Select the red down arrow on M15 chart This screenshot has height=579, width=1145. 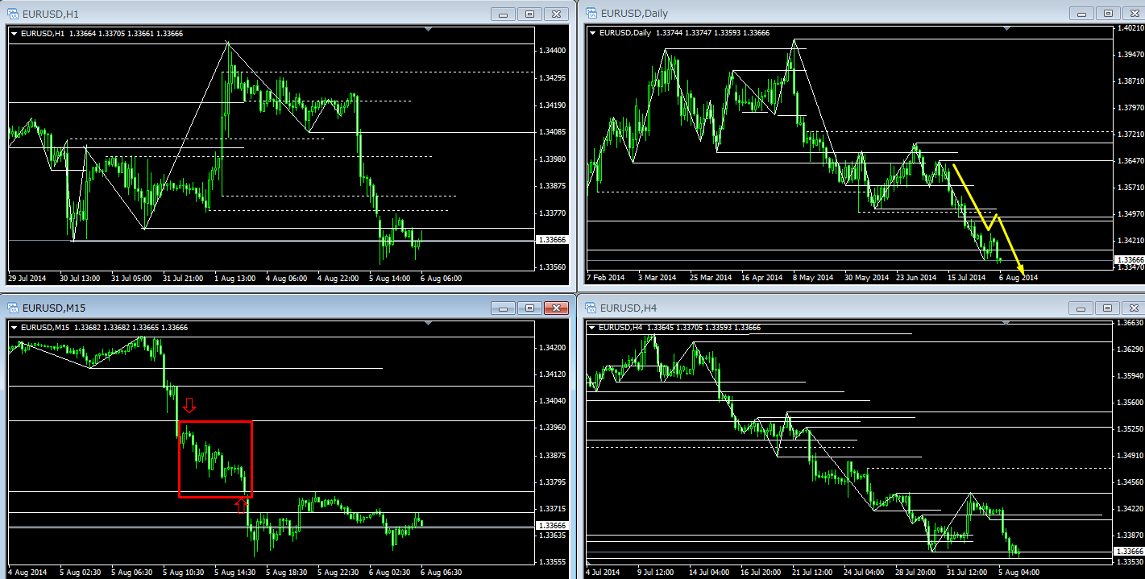[x=189, y=404]
